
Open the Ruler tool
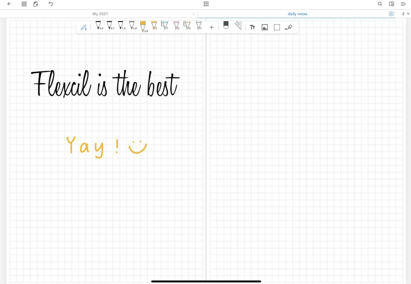(x=238, y=27)
